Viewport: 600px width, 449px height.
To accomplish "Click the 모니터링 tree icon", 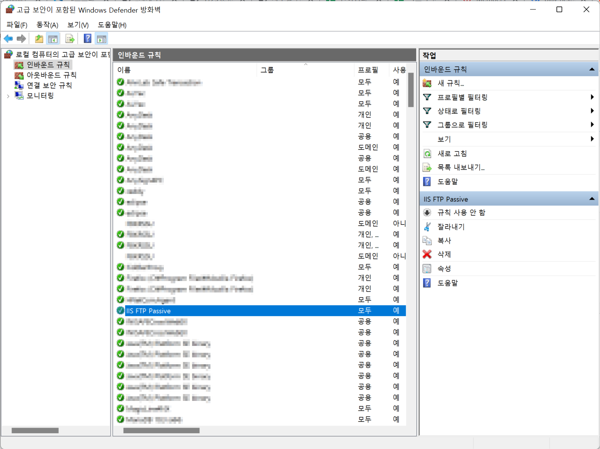I will [19, 95].
